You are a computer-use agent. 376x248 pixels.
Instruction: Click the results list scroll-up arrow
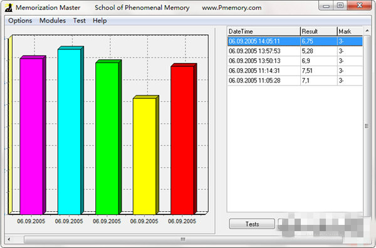[x=367, y=31]
